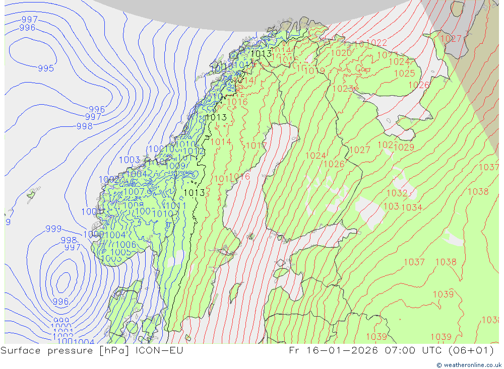
Task: Click the red 1032 isobar label
Action: [x=397, y=193]
